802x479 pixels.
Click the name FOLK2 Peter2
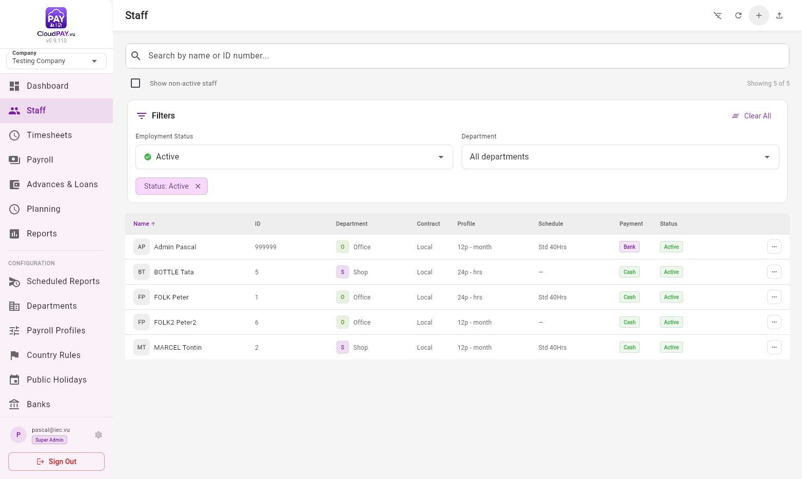tap(175, 322)
